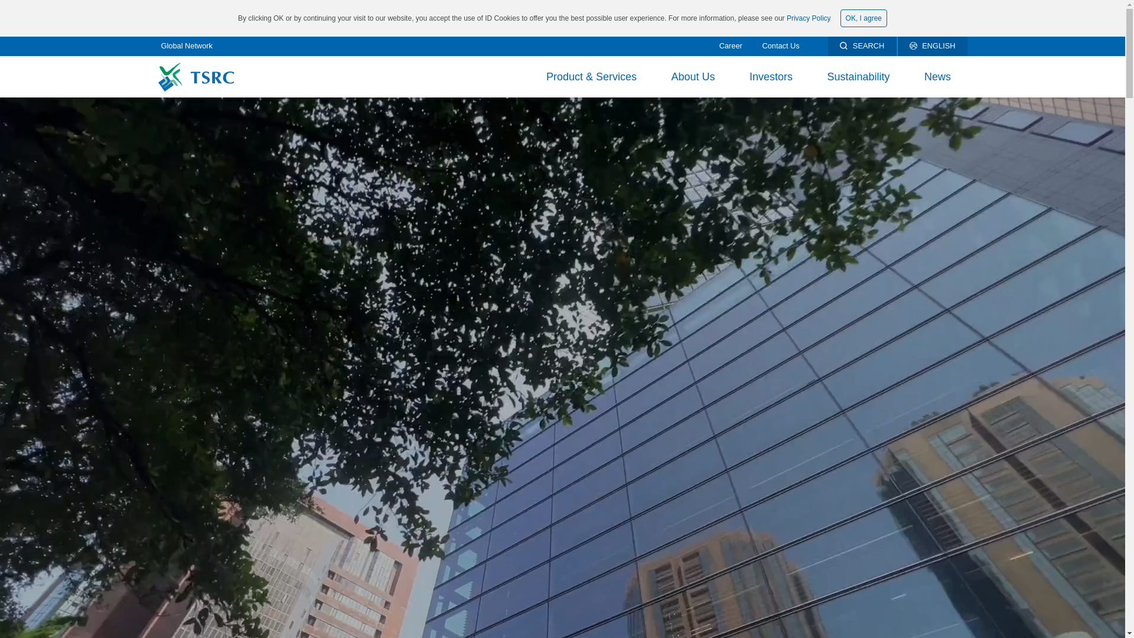The height and width of the screenshot is (638, 1134).
Task: Click the search magnifier icon
Action: [843, 46]
